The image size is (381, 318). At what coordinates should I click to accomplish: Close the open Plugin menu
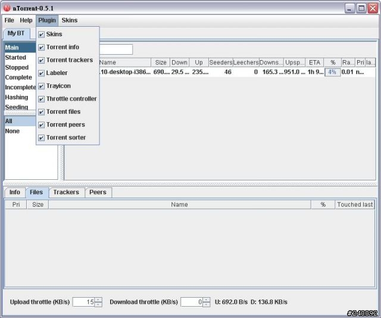[x=47, y=20]
